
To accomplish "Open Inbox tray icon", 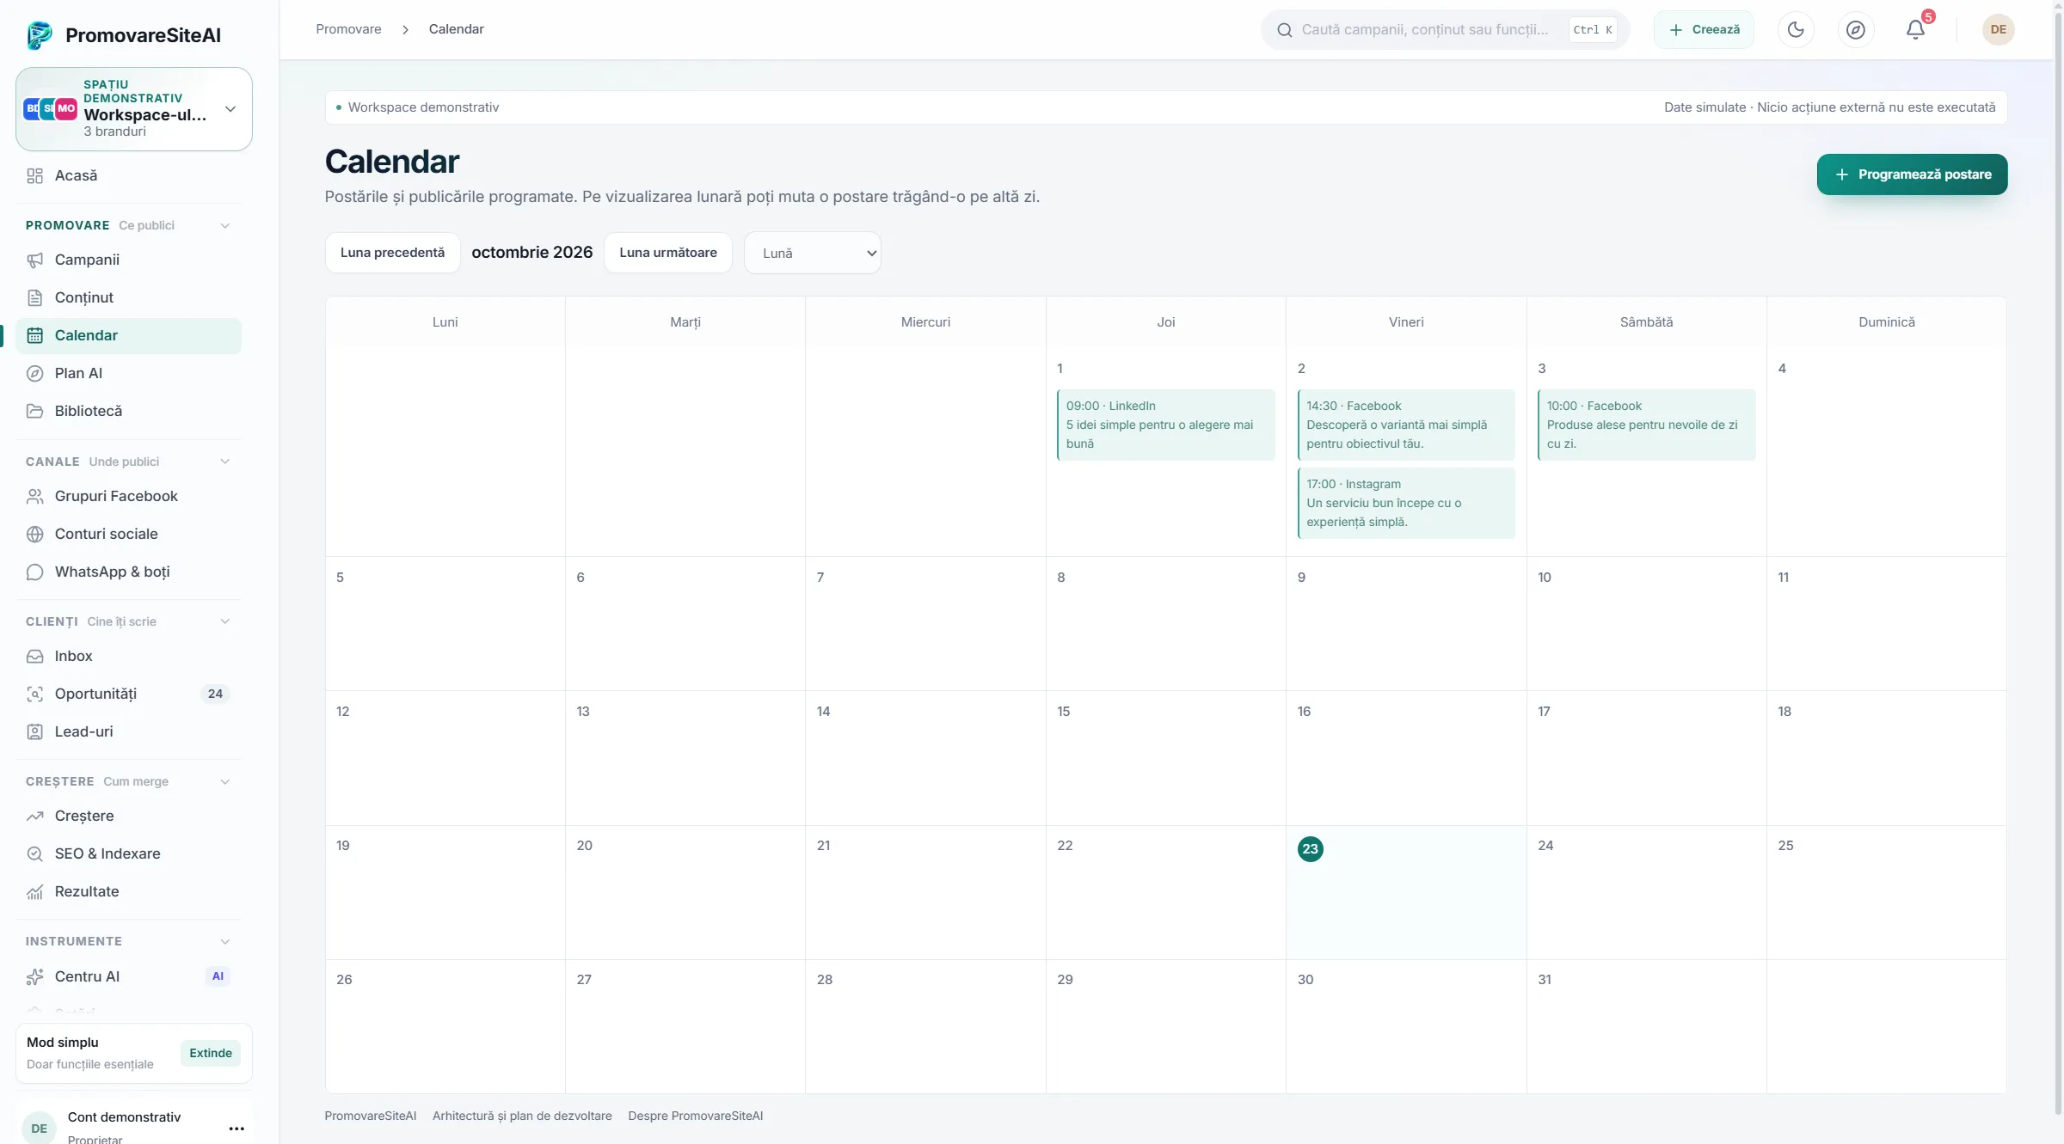I will pyautogui.click(x=34, y=656).
